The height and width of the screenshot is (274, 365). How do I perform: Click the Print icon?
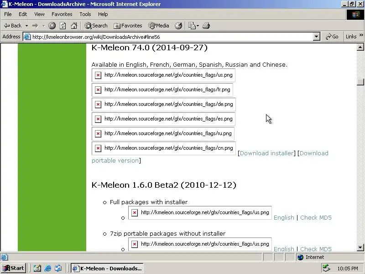tap(206, 26)
